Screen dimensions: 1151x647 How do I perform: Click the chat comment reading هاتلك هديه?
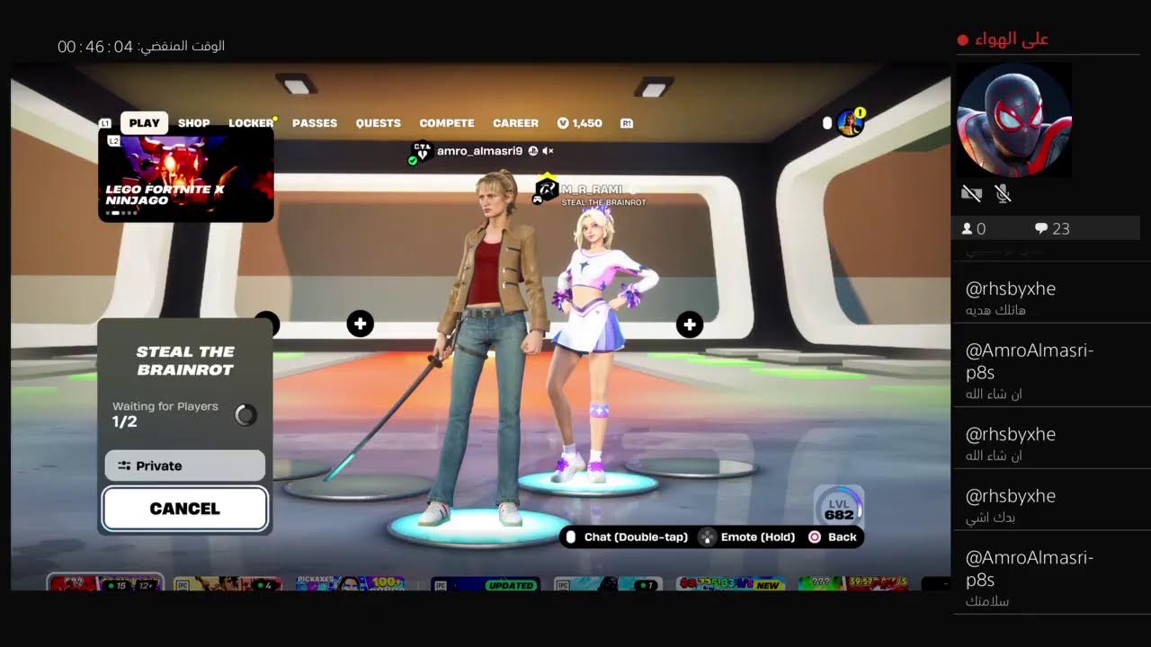pos(995,310)
